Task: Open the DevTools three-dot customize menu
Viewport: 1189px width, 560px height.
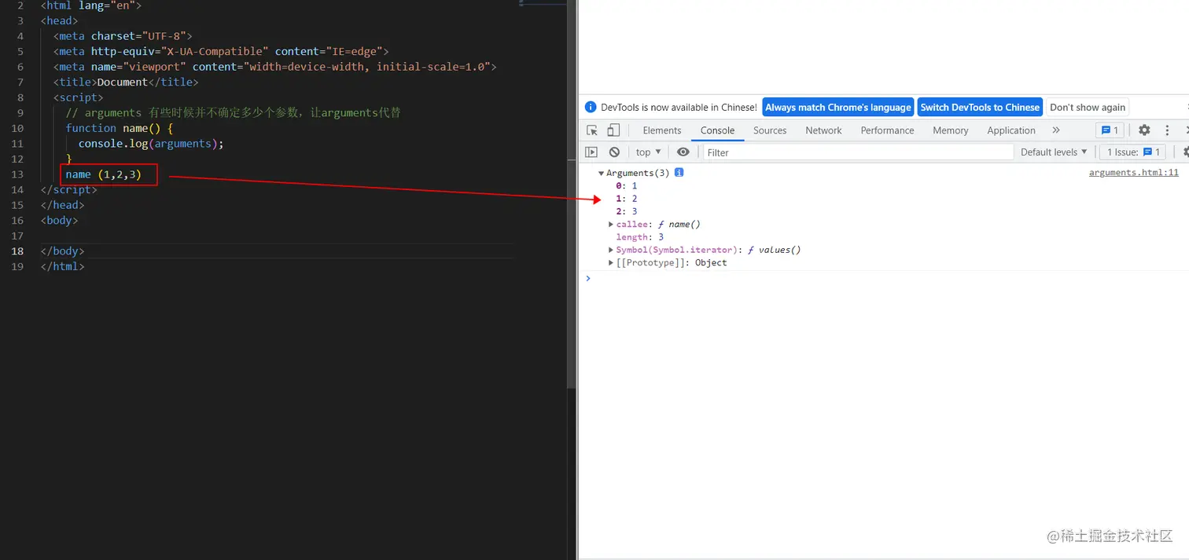Action: [1168, 130]
